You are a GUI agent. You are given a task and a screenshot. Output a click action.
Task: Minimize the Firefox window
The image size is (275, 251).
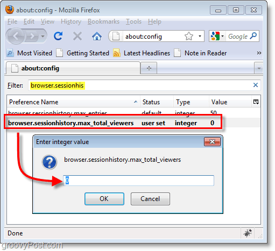[218, 10]
